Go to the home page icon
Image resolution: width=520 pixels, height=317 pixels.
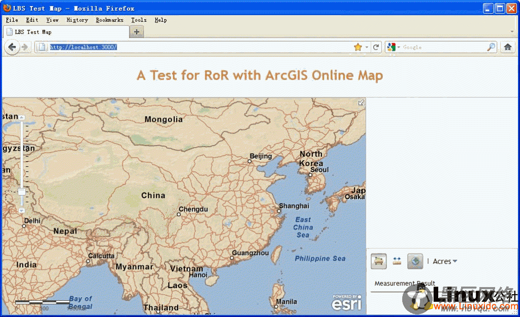(508, 47)
